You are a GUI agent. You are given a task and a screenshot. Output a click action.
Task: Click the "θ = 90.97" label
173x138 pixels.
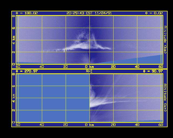pyautogui.click(x=153, y=71)
